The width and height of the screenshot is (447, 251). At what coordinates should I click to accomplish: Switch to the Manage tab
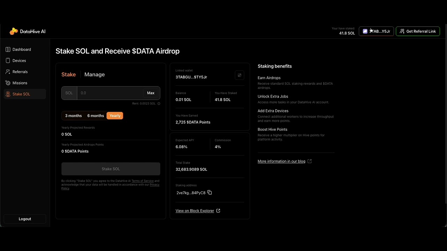coord(95,75)
